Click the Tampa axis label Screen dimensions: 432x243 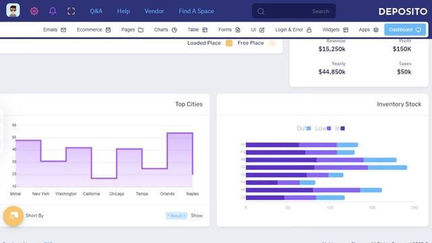142,194
